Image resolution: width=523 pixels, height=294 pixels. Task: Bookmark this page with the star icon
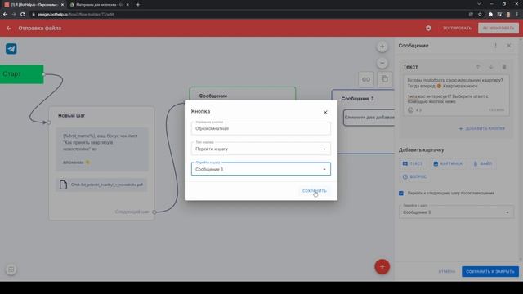pyautogui.click(x=480, y=15)
